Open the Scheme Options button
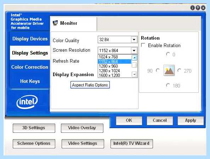The image size is (210, 159). [x=34, y=143]
